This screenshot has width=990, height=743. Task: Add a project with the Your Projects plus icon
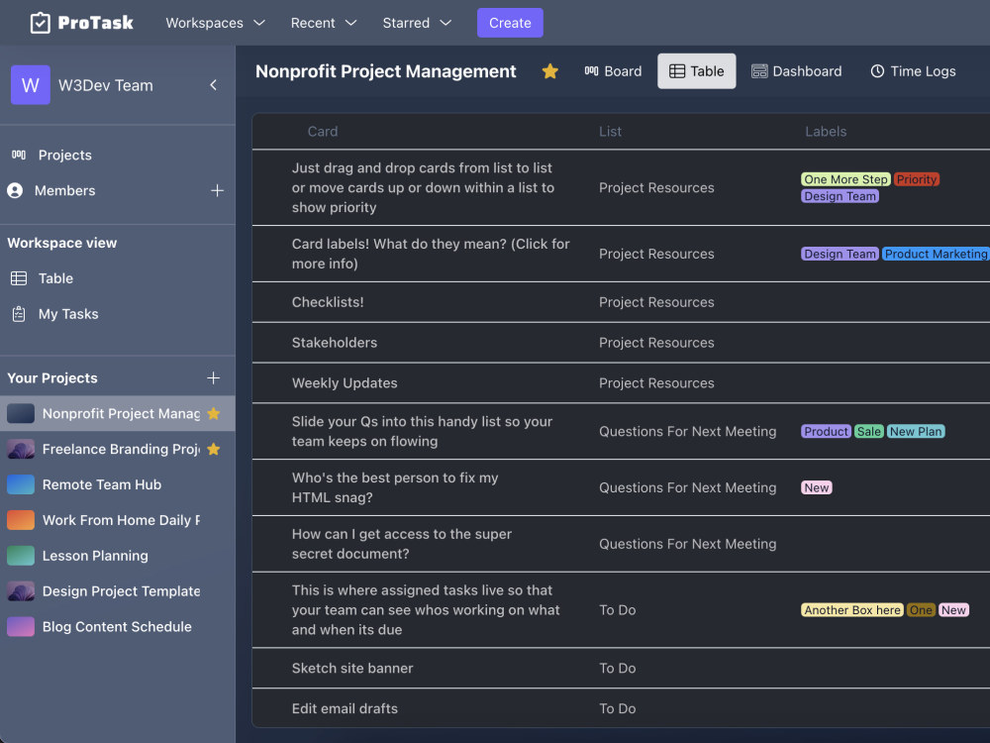click(x=213, y=377)
